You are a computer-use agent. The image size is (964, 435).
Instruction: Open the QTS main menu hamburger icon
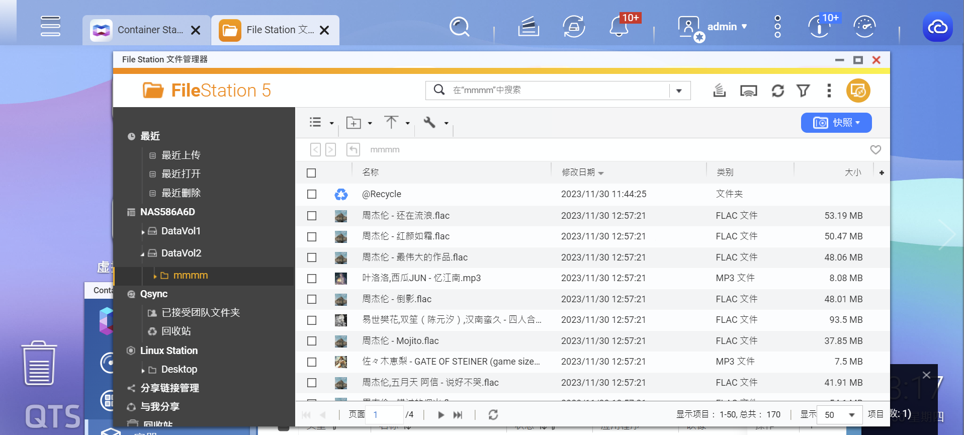50,26
